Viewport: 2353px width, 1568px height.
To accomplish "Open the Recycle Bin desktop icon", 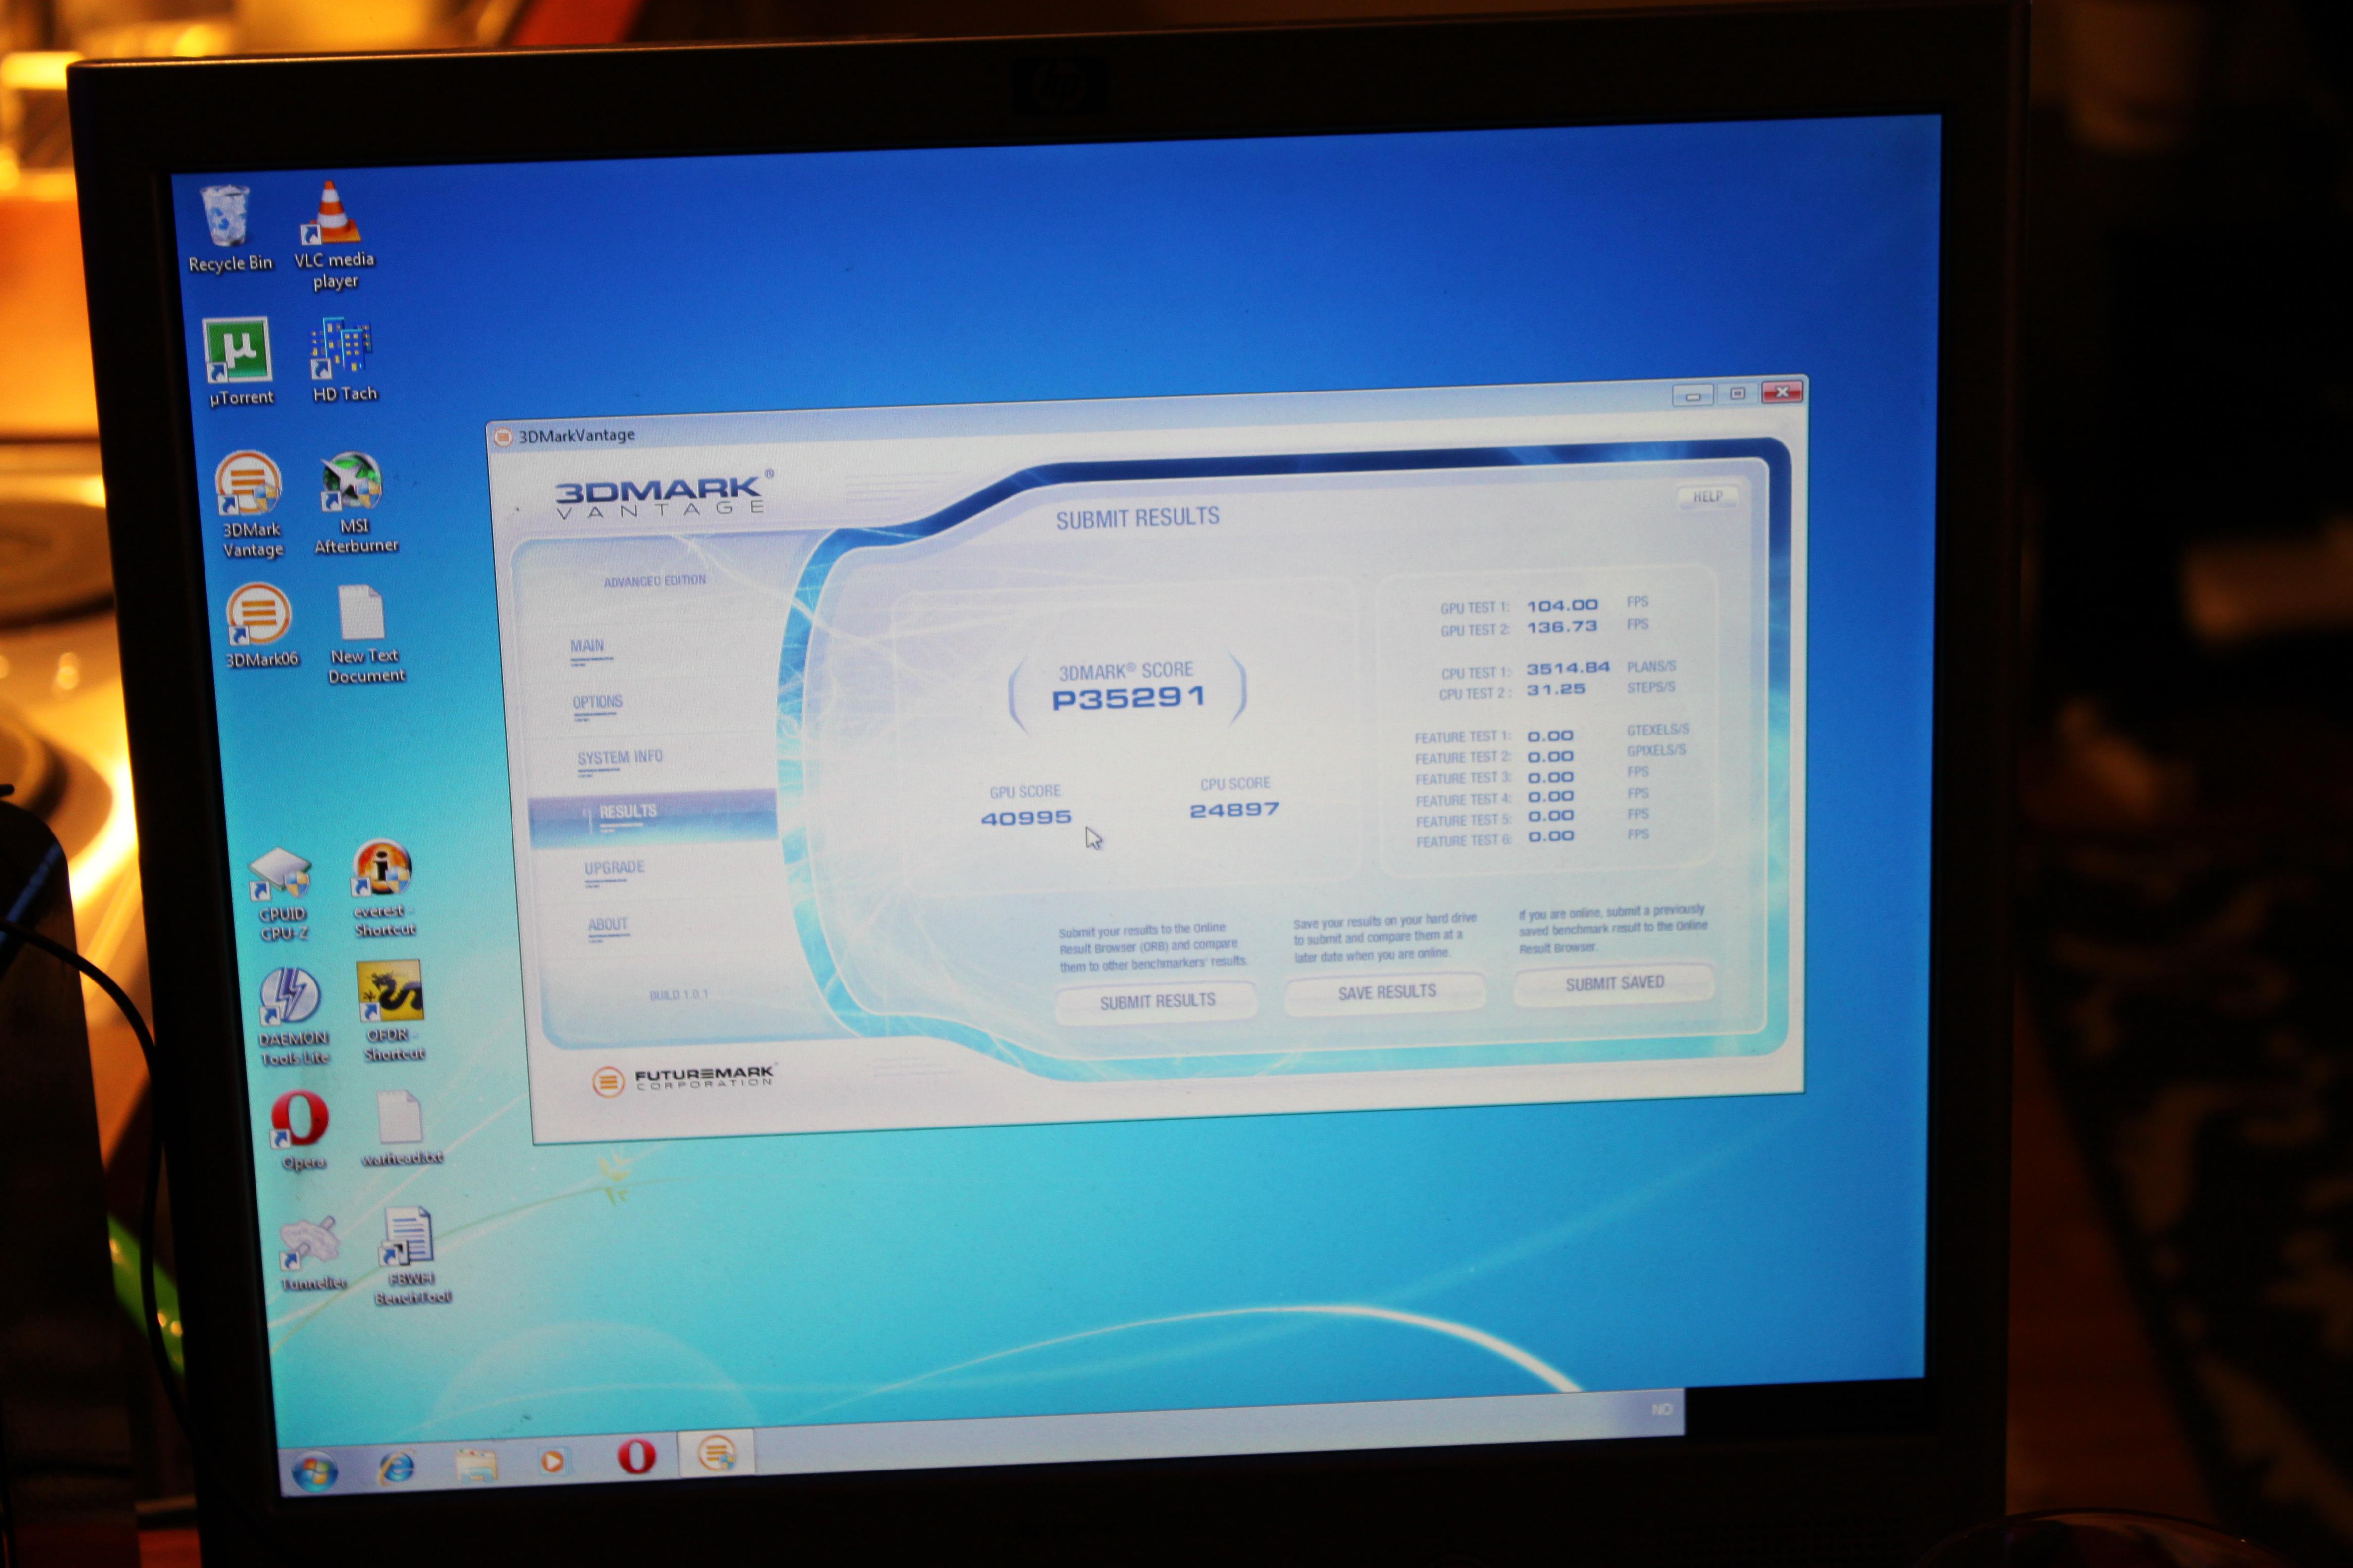I will pos(227,228).
